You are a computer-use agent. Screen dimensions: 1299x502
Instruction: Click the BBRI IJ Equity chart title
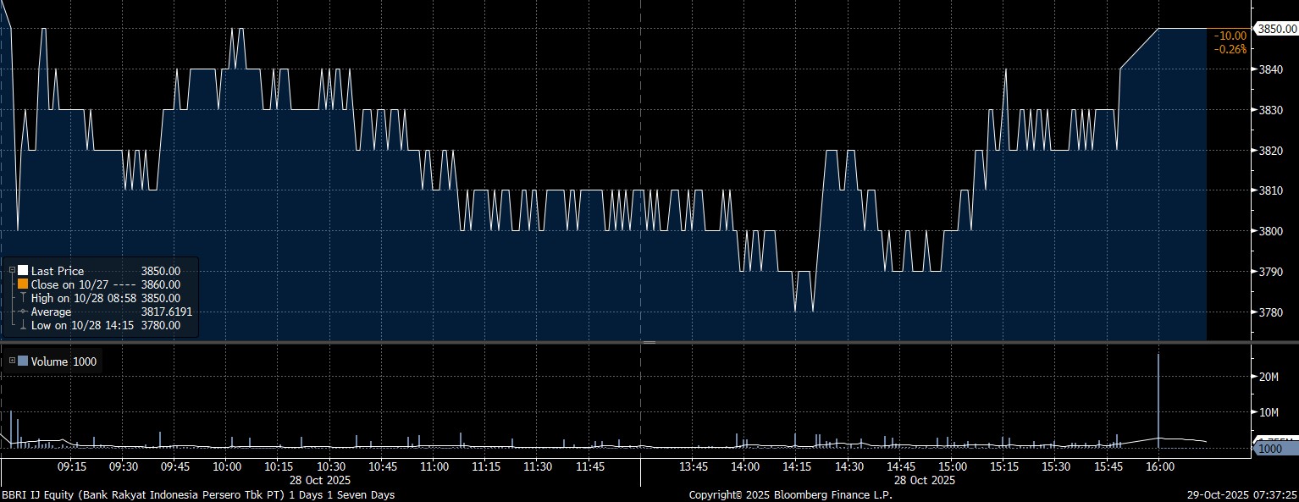point(197,494)
